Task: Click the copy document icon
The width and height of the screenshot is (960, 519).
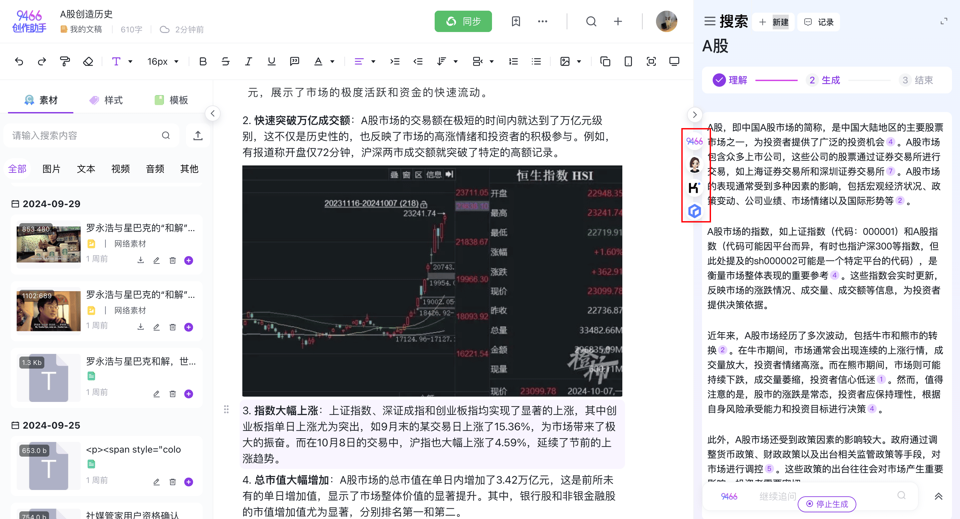Action: click(x=605, y=61)
